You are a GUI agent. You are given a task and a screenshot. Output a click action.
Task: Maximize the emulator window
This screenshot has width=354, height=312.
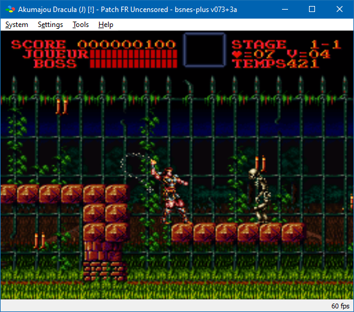click(x=312, y=9)
